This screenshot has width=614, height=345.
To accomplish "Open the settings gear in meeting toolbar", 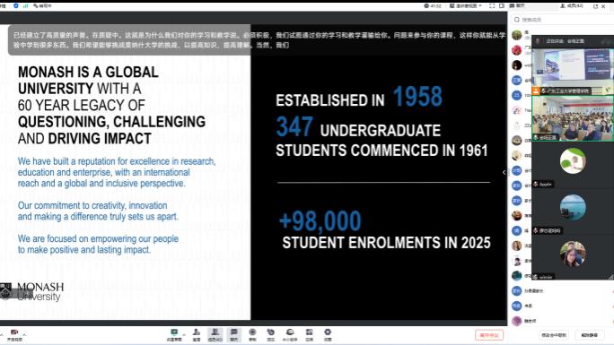I will (328, 334).
